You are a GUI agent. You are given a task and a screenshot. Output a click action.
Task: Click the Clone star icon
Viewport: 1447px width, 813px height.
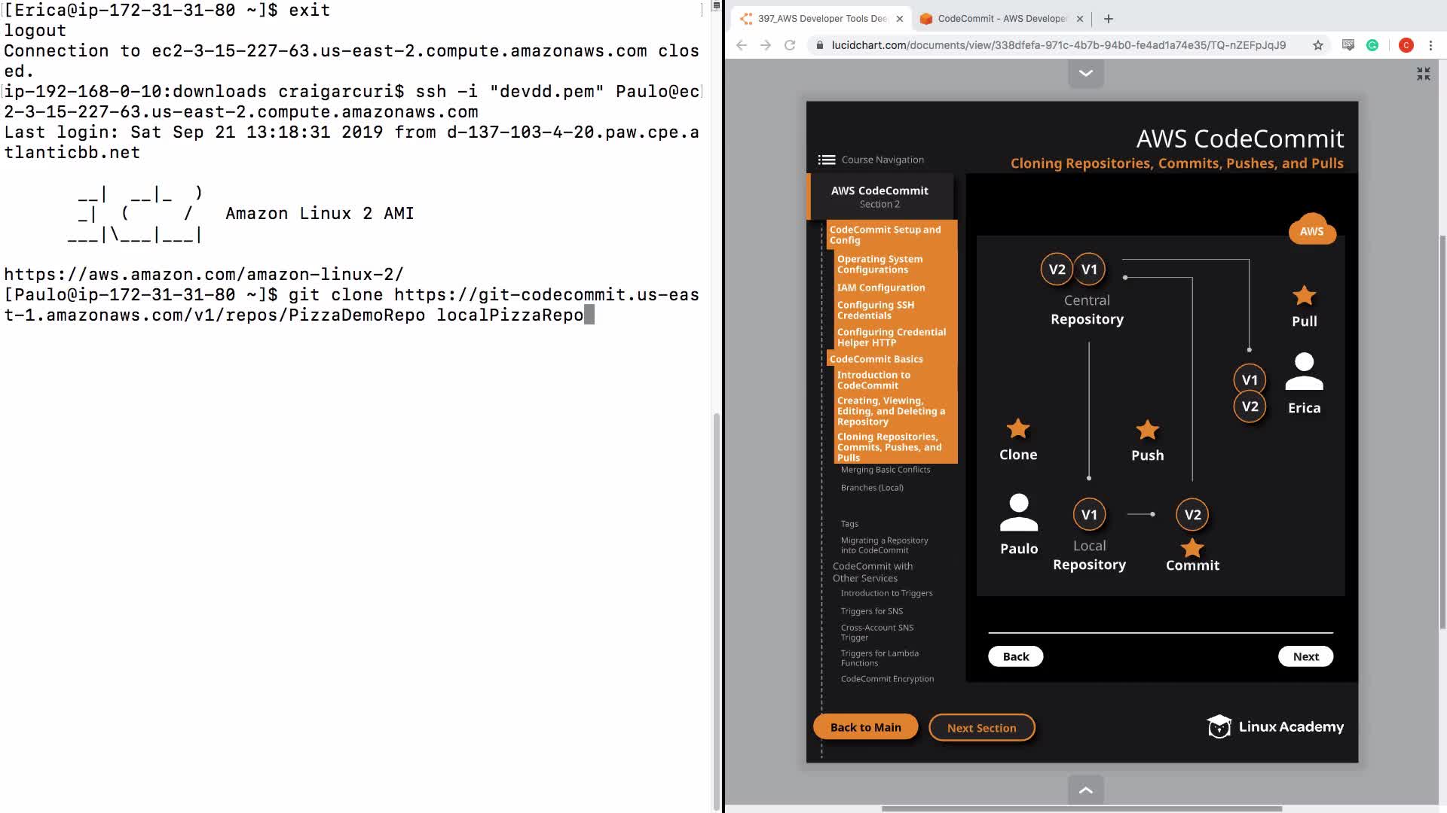[1018, 429]
